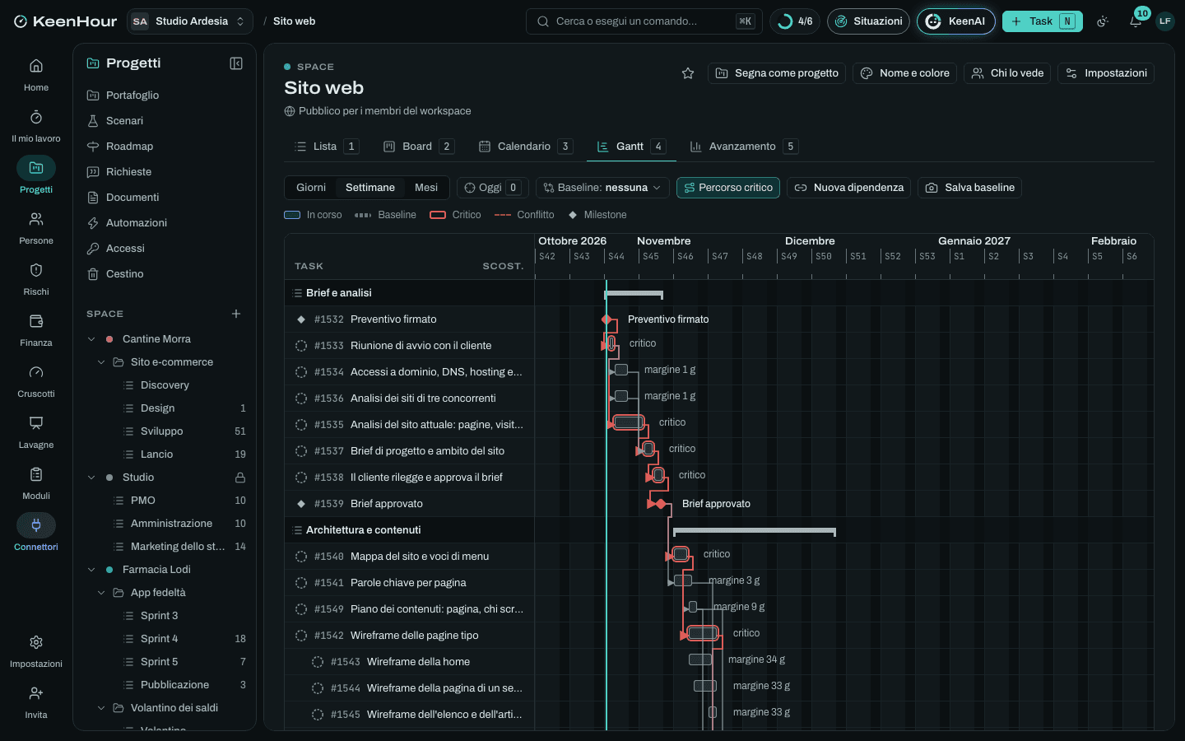
Task: Collapse the Sito e-commerce folder
Action: (x=101, y=362)
